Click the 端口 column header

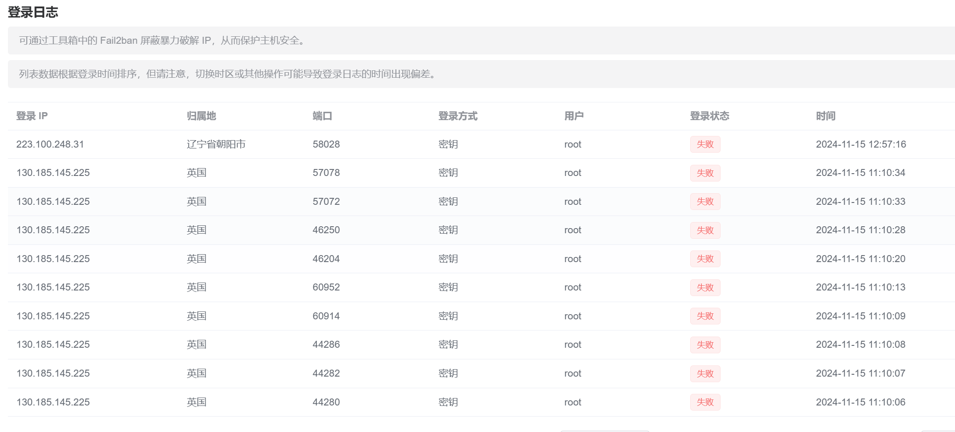(322, 116)
